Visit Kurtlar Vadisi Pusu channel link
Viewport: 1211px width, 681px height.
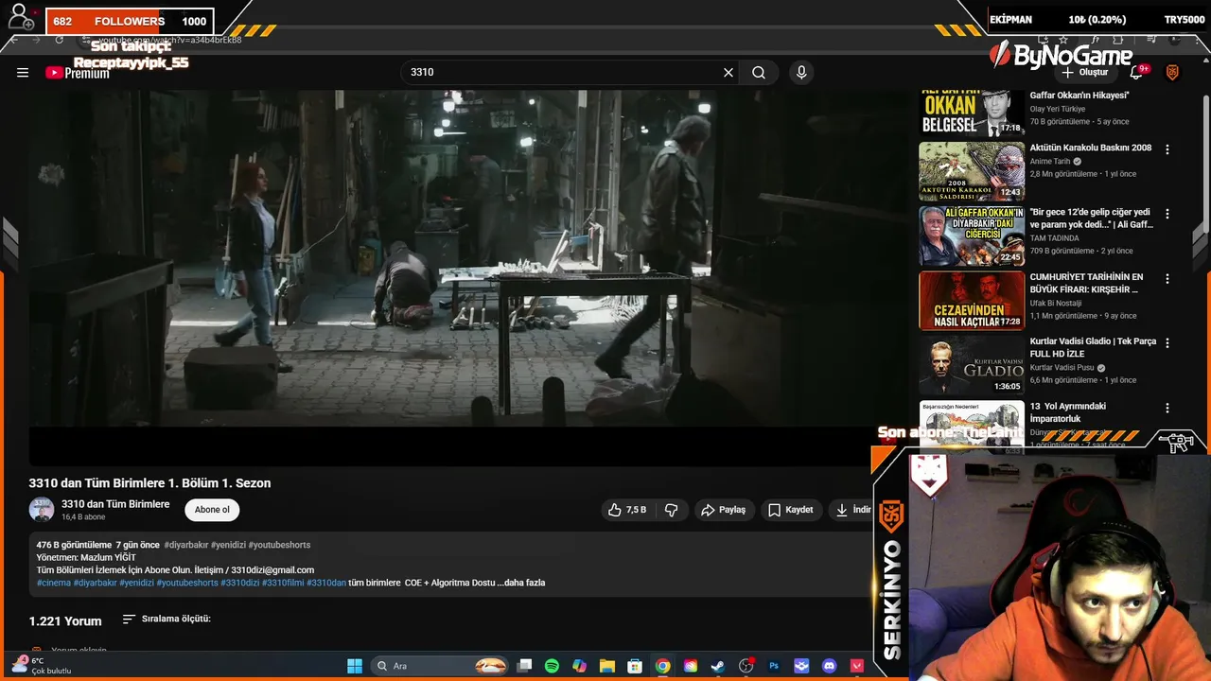(1062, 368)
